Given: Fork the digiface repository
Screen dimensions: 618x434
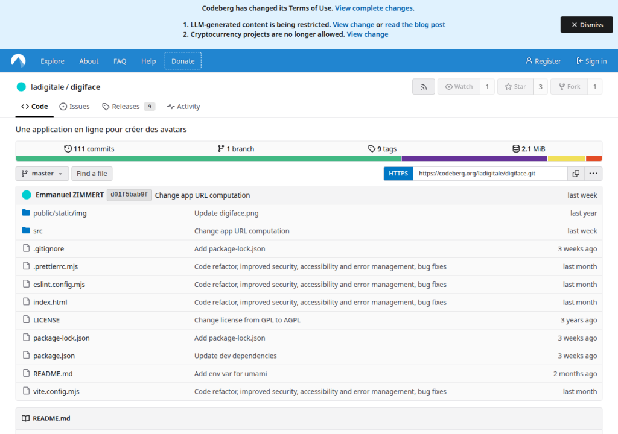Looking at the screenshot, I should click(x=569, y=87).
